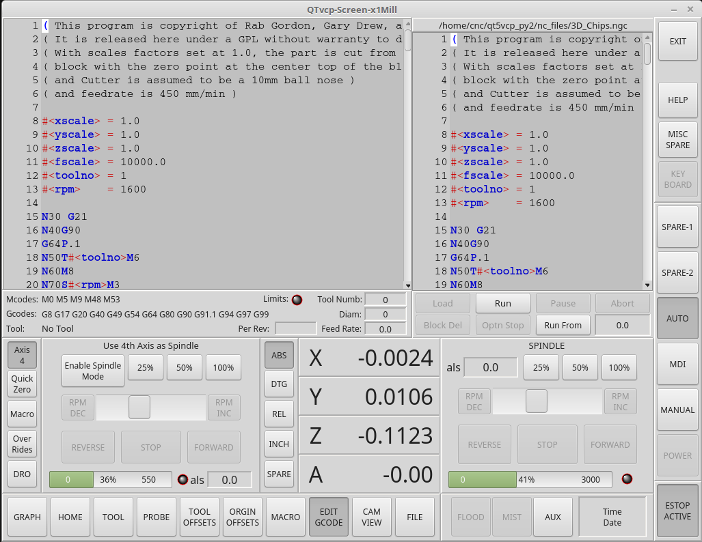This screenshot has width=702, height=542.
Task: Click the Limits indicator LED
Action: tap(297, 300)
